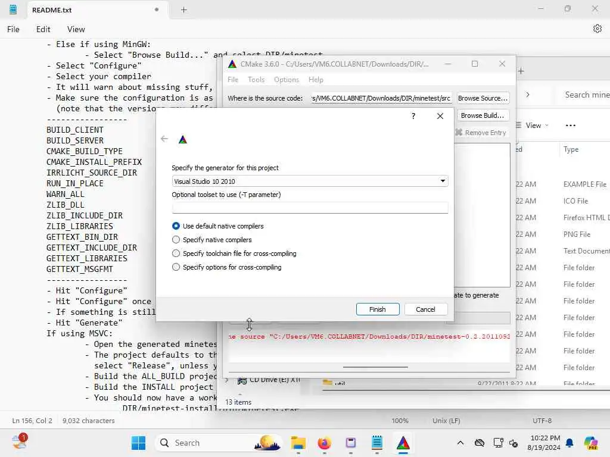The height and width of the screenshot is (457, 610).
Task: Open File Explorer more options ellipsis
Action: click(570, 125)
